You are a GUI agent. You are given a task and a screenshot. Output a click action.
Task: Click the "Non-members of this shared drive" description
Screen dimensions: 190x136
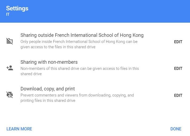80,69
